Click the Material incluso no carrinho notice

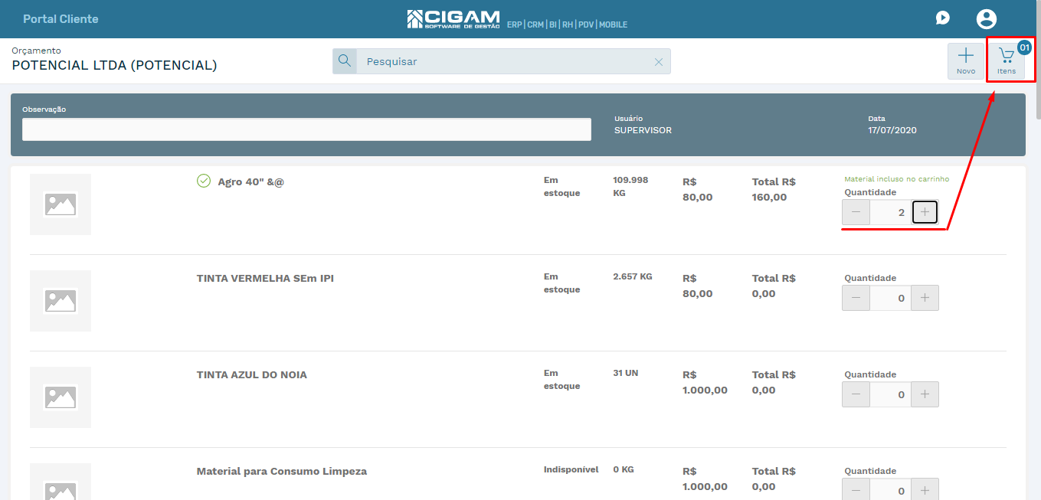[x=896, y=179]
